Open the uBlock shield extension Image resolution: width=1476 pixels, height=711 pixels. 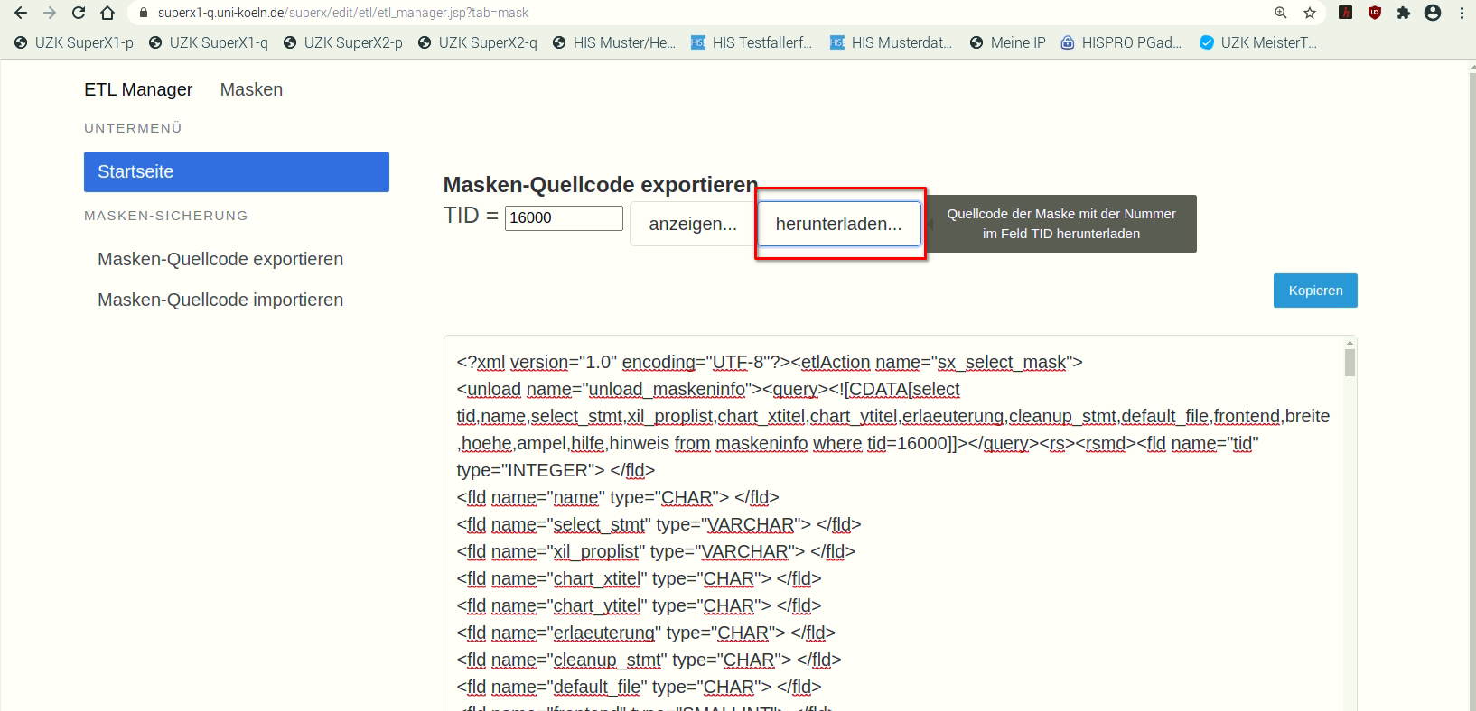pyautogui.click(x=1375, y=13)
